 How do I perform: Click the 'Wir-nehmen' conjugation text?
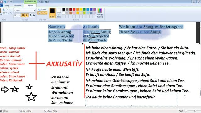click(x=62, y=93)
